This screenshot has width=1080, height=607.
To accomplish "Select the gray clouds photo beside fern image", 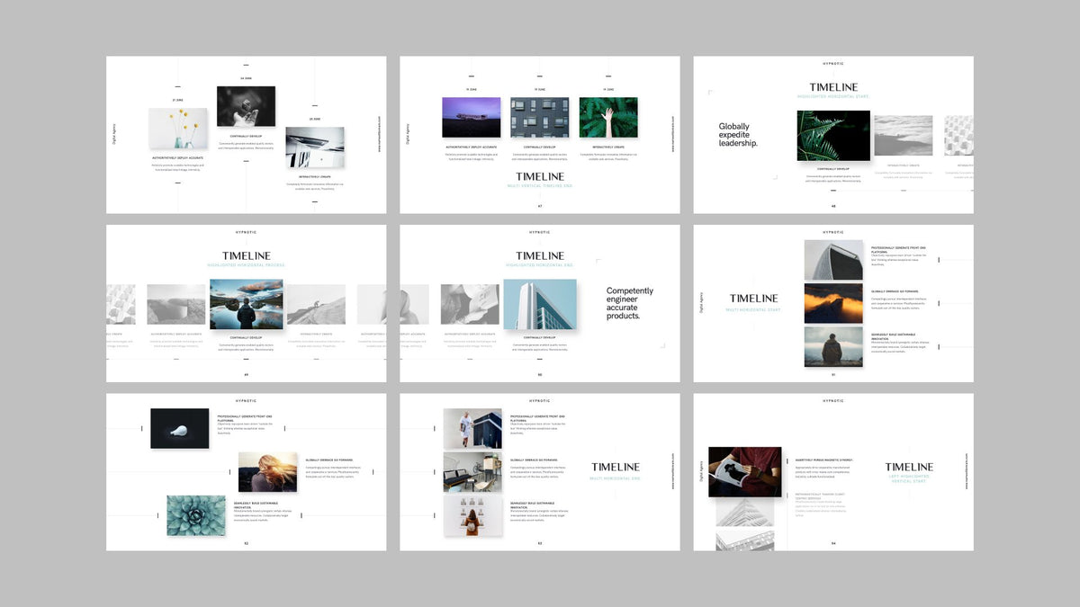I will point(904,136).
